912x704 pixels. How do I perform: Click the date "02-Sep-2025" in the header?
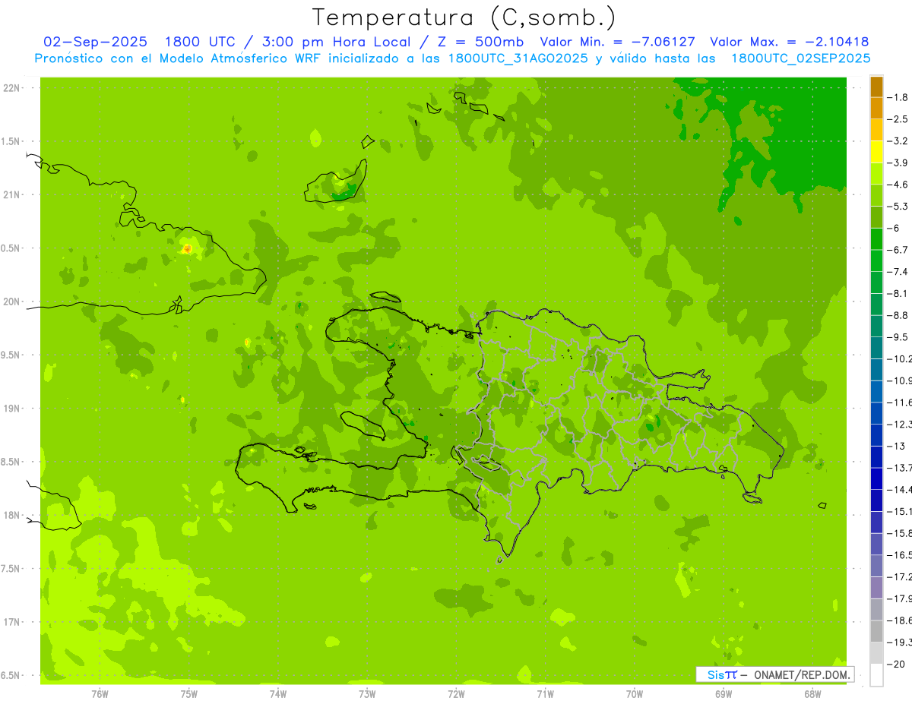[x=97, y=42]
